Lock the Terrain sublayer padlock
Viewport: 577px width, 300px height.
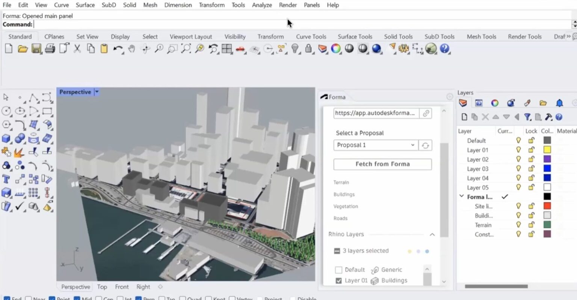pyautogui.click(x=531, y=225)
